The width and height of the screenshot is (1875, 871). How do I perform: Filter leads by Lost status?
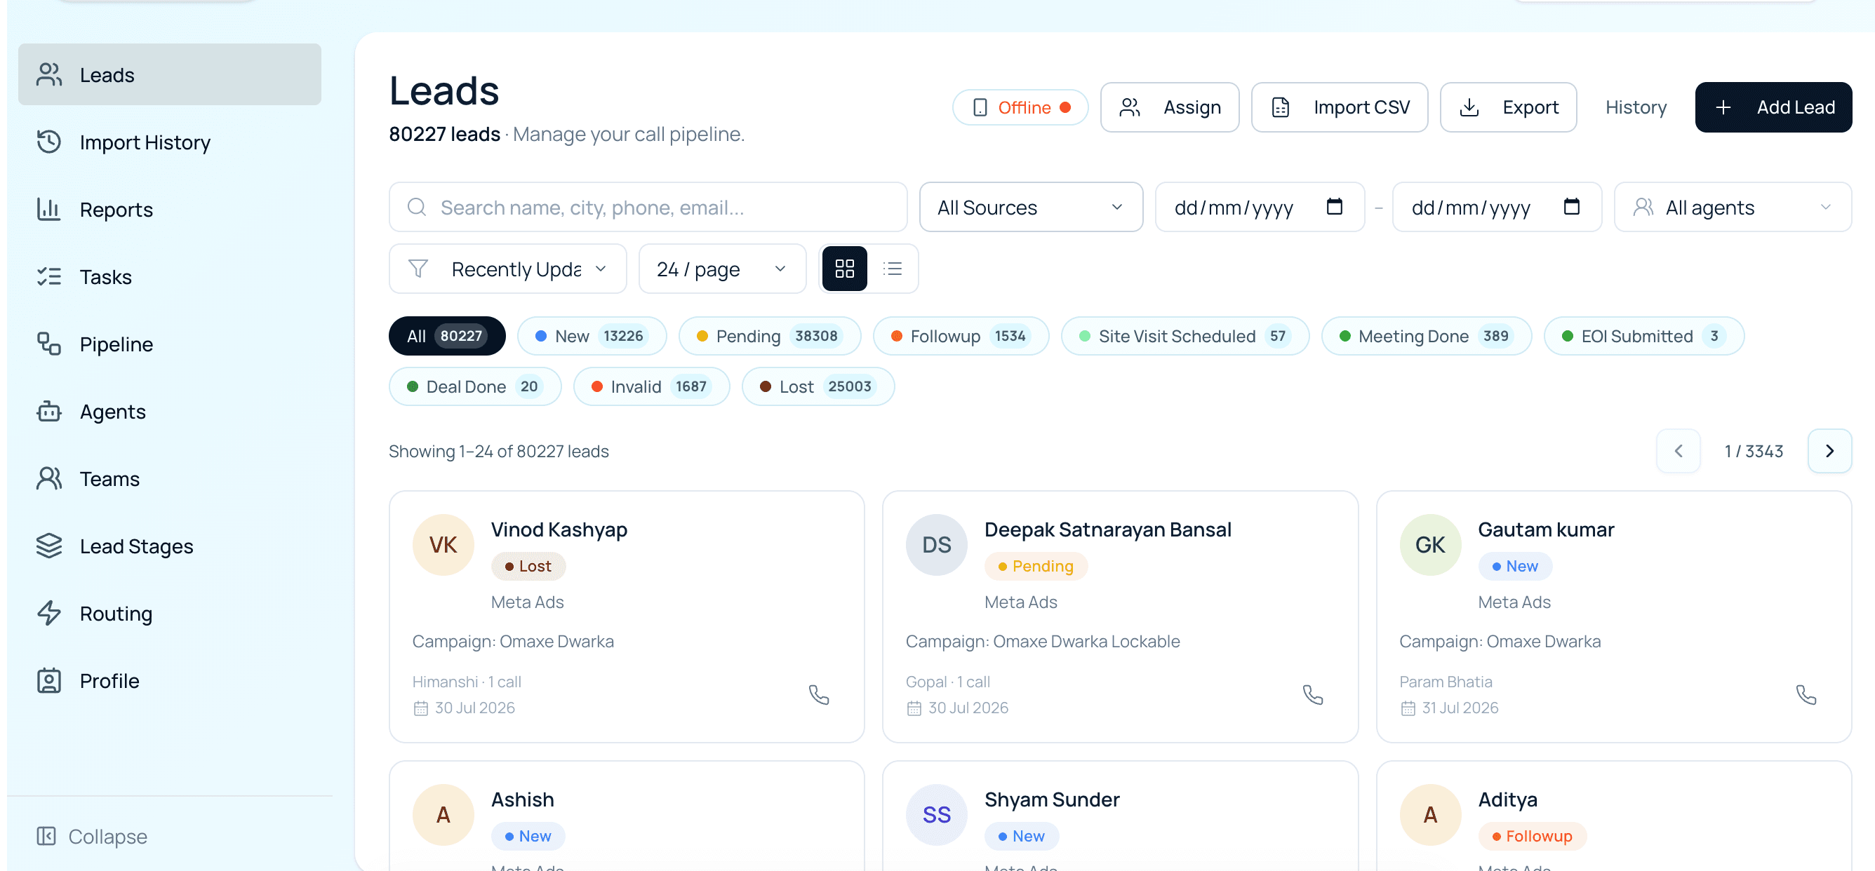point(818,386)
